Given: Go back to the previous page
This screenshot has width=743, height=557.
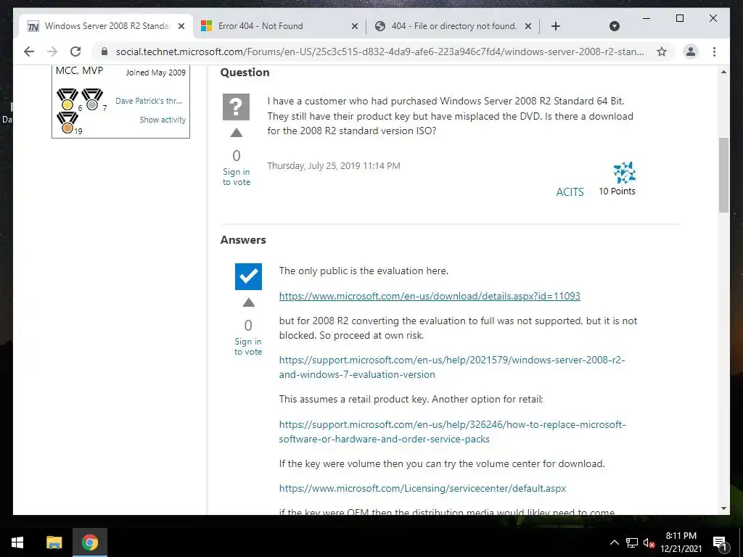Looking at the screenshot, I should click(x=29, y=51).
